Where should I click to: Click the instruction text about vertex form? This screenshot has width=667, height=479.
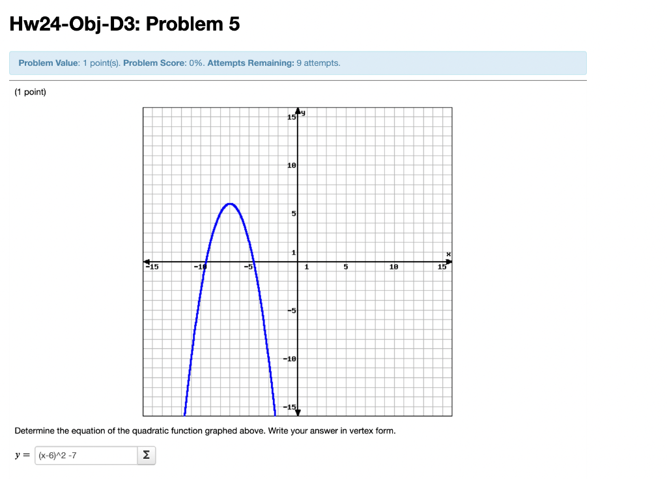pyautogui.click(x=205, y=430)
